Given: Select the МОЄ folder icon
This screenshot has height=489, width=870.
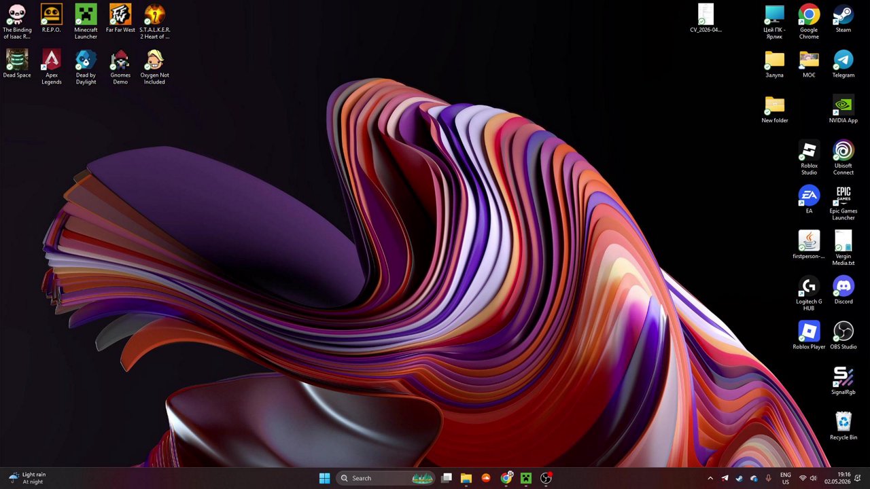Looking at the screenshot, I should (x=809, y=64).
